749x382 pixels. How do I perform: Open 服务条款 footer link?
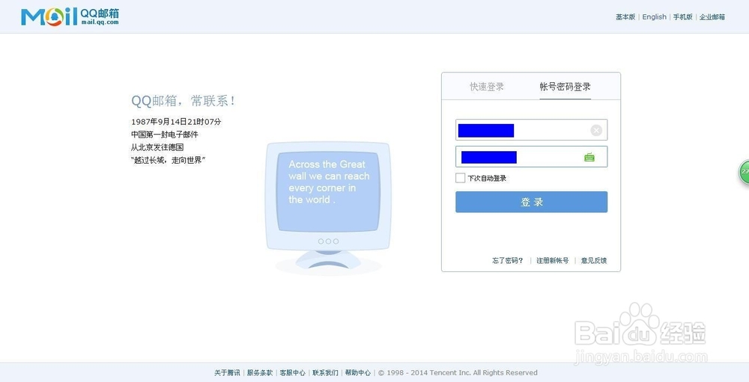(260, 372)
